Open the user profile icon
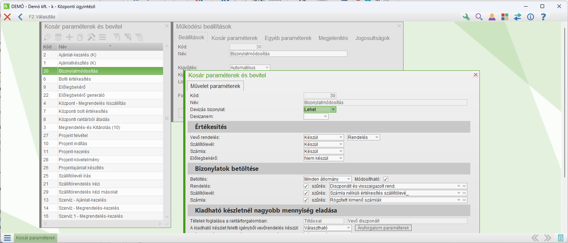568x243 pixels. point(492,16)
